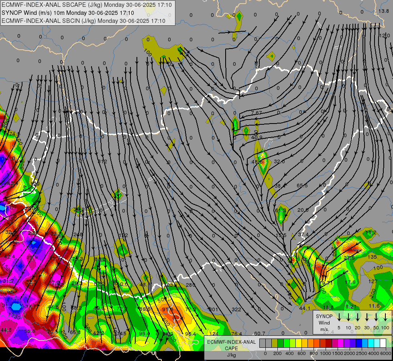This screenshot has height=361, width=393.
Task: Click the 7.67 value on map
Action: pyautogui.click(x=257, y=113)
